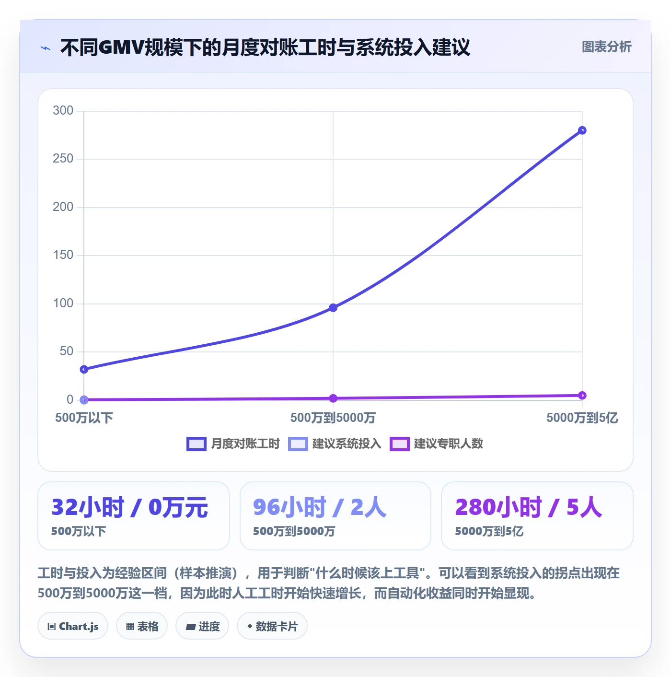Click the 建议专职人数 legend color box
This screenshot has height=677, width=671.
(x=399, y=444)
